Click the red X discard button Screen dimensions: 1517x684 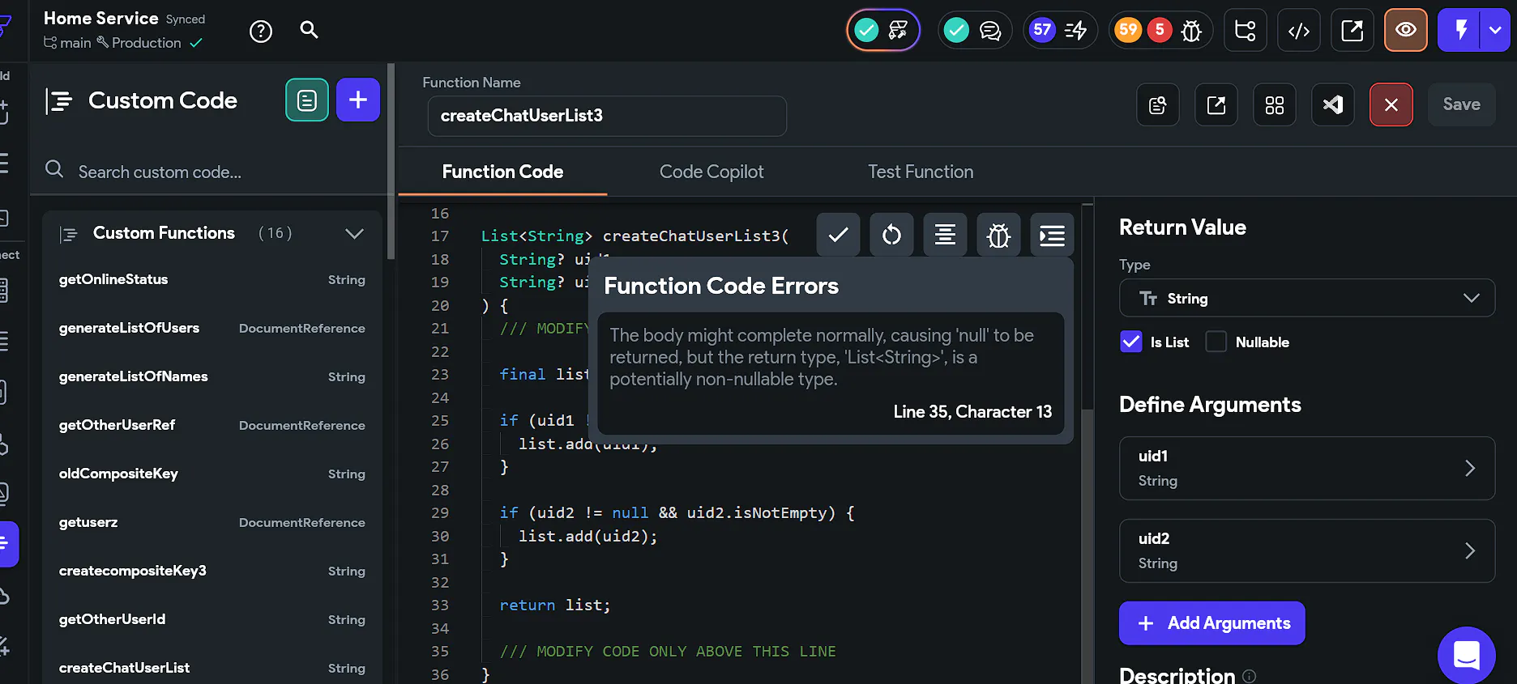(x=1391, y=104)
